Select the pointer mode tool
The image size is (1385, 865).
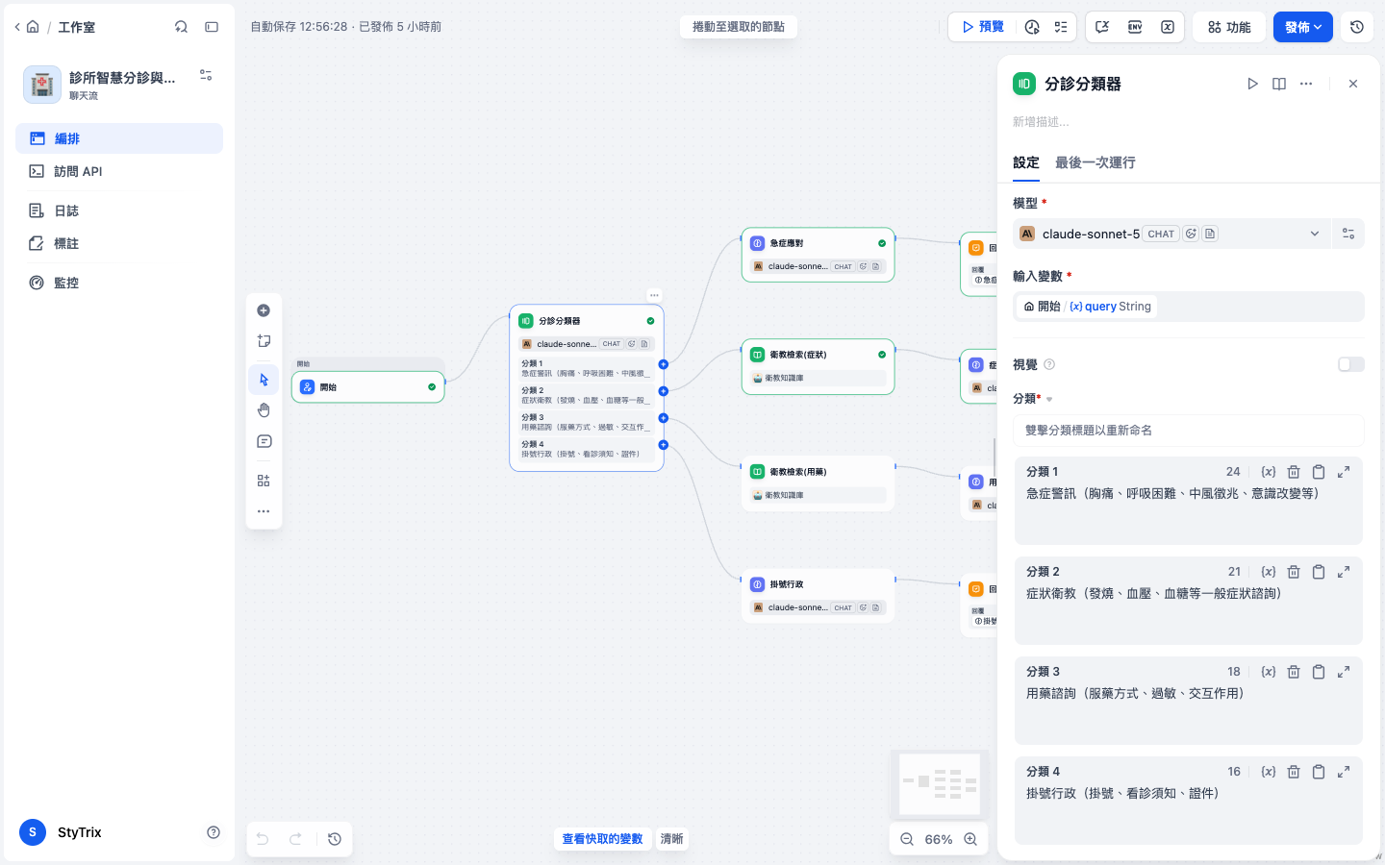coord(264,380)
